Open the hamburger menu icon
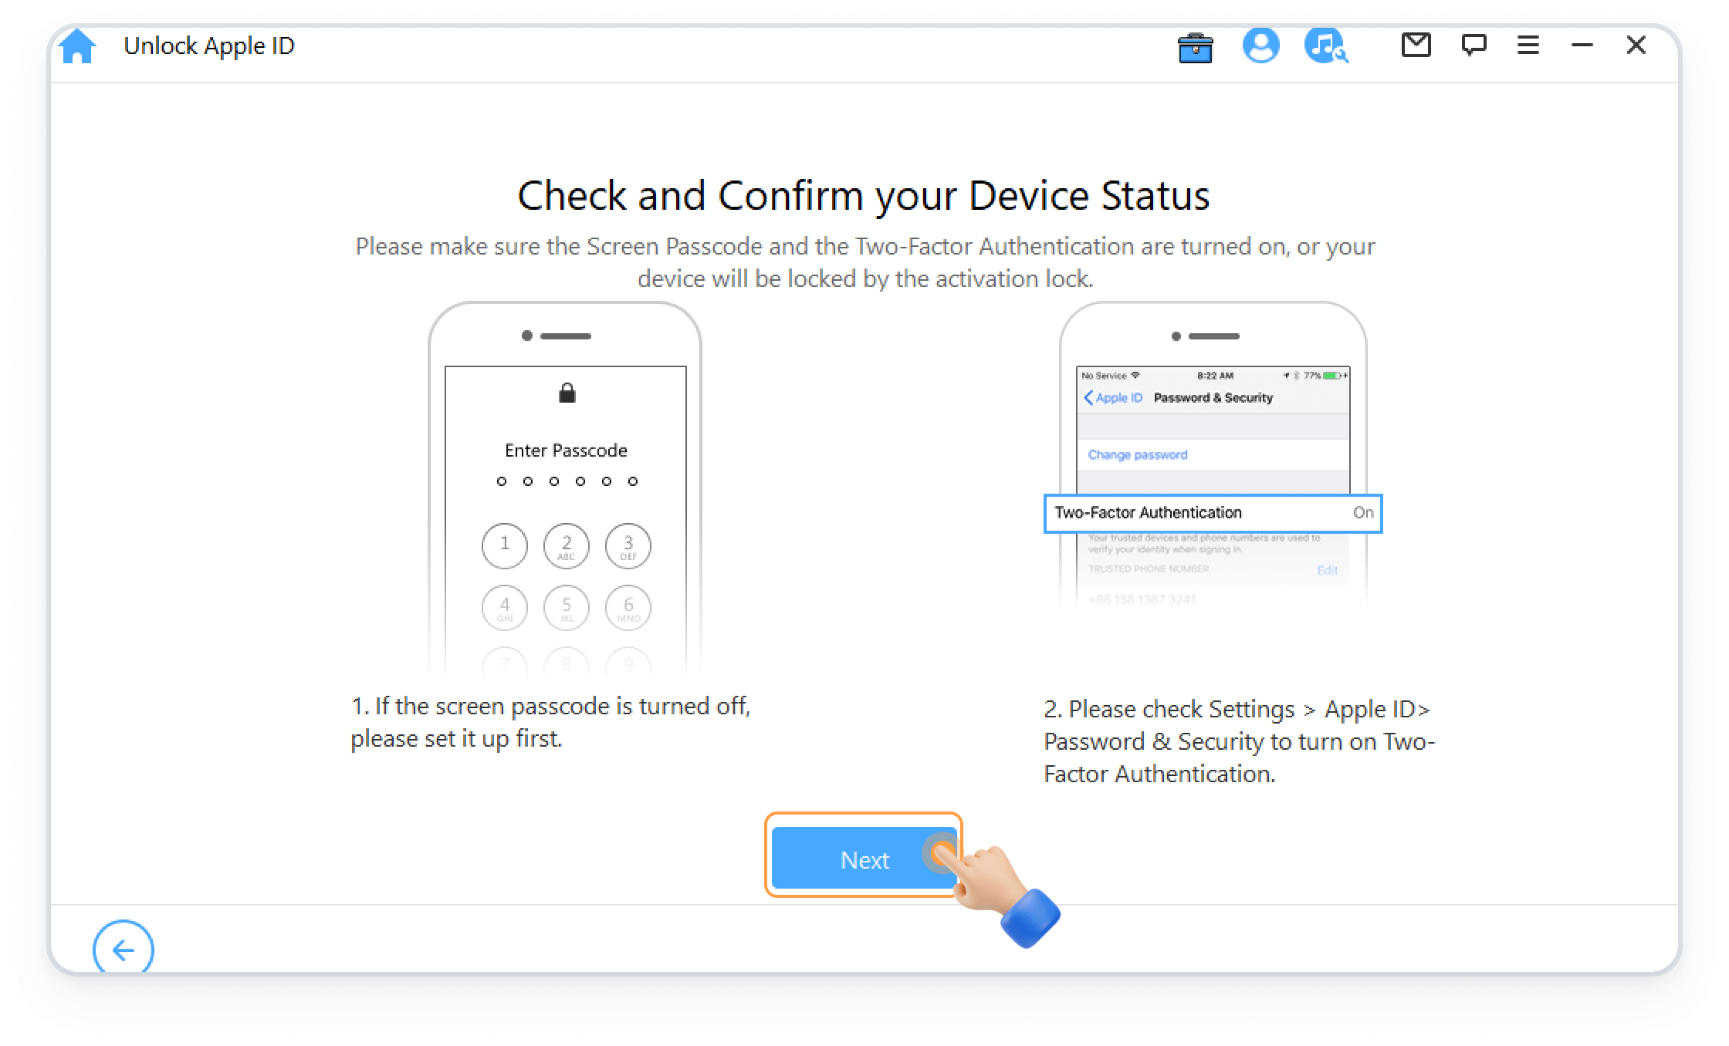Image resolution: width=1729 pixels, height=1046 pixels. (x=1528, y=47)
